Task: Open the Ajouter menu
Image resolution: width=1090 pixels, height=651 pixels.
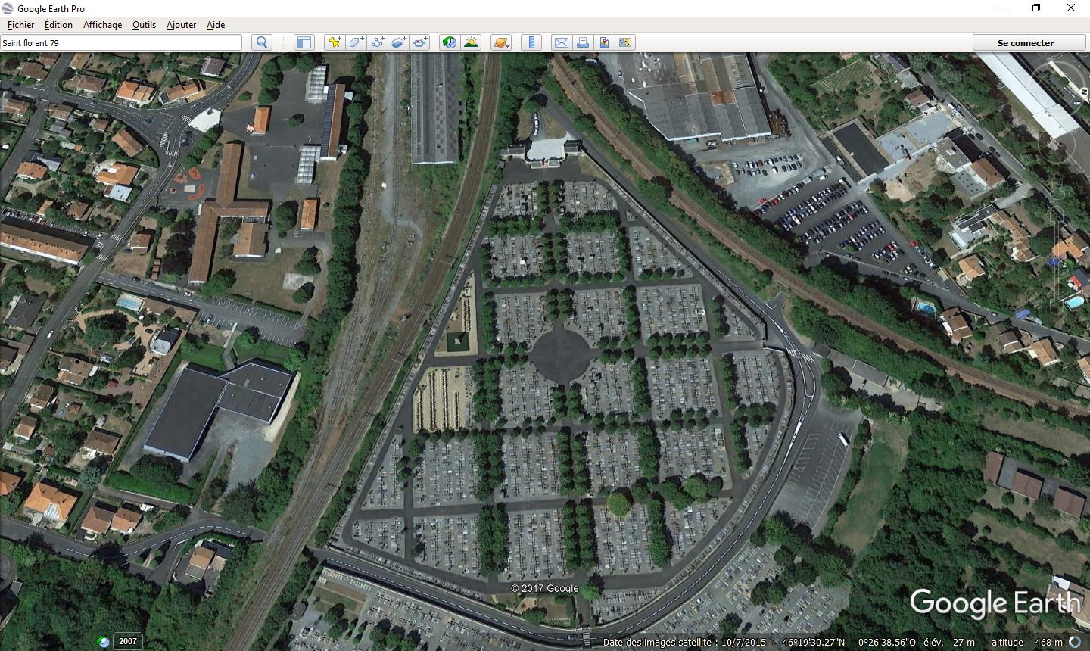Action: coord(181,24)
